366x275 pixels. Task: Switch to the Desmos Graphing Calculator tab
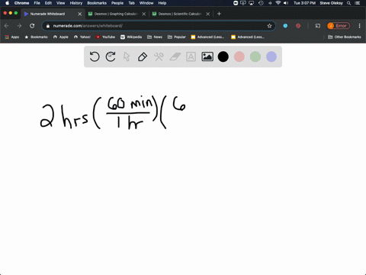pos(117,14)
